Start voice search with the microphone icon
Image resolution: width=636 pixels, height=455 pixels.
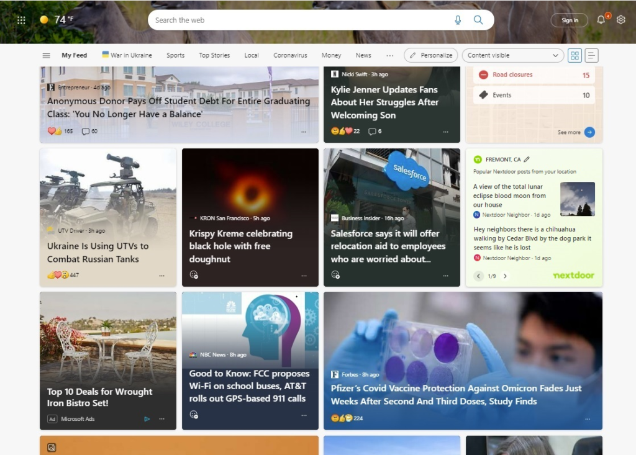458,20
